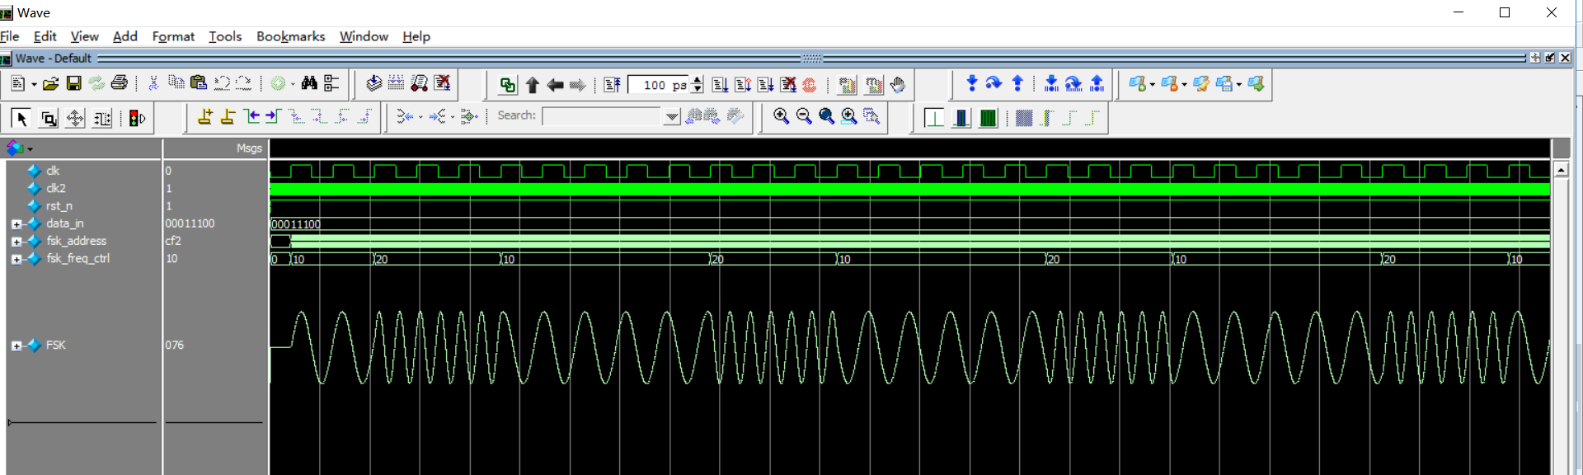The width and height of the screenshot is (1583, 475).
Task: Open the New file dropdown arrow
Action: (x=34, y=84)
